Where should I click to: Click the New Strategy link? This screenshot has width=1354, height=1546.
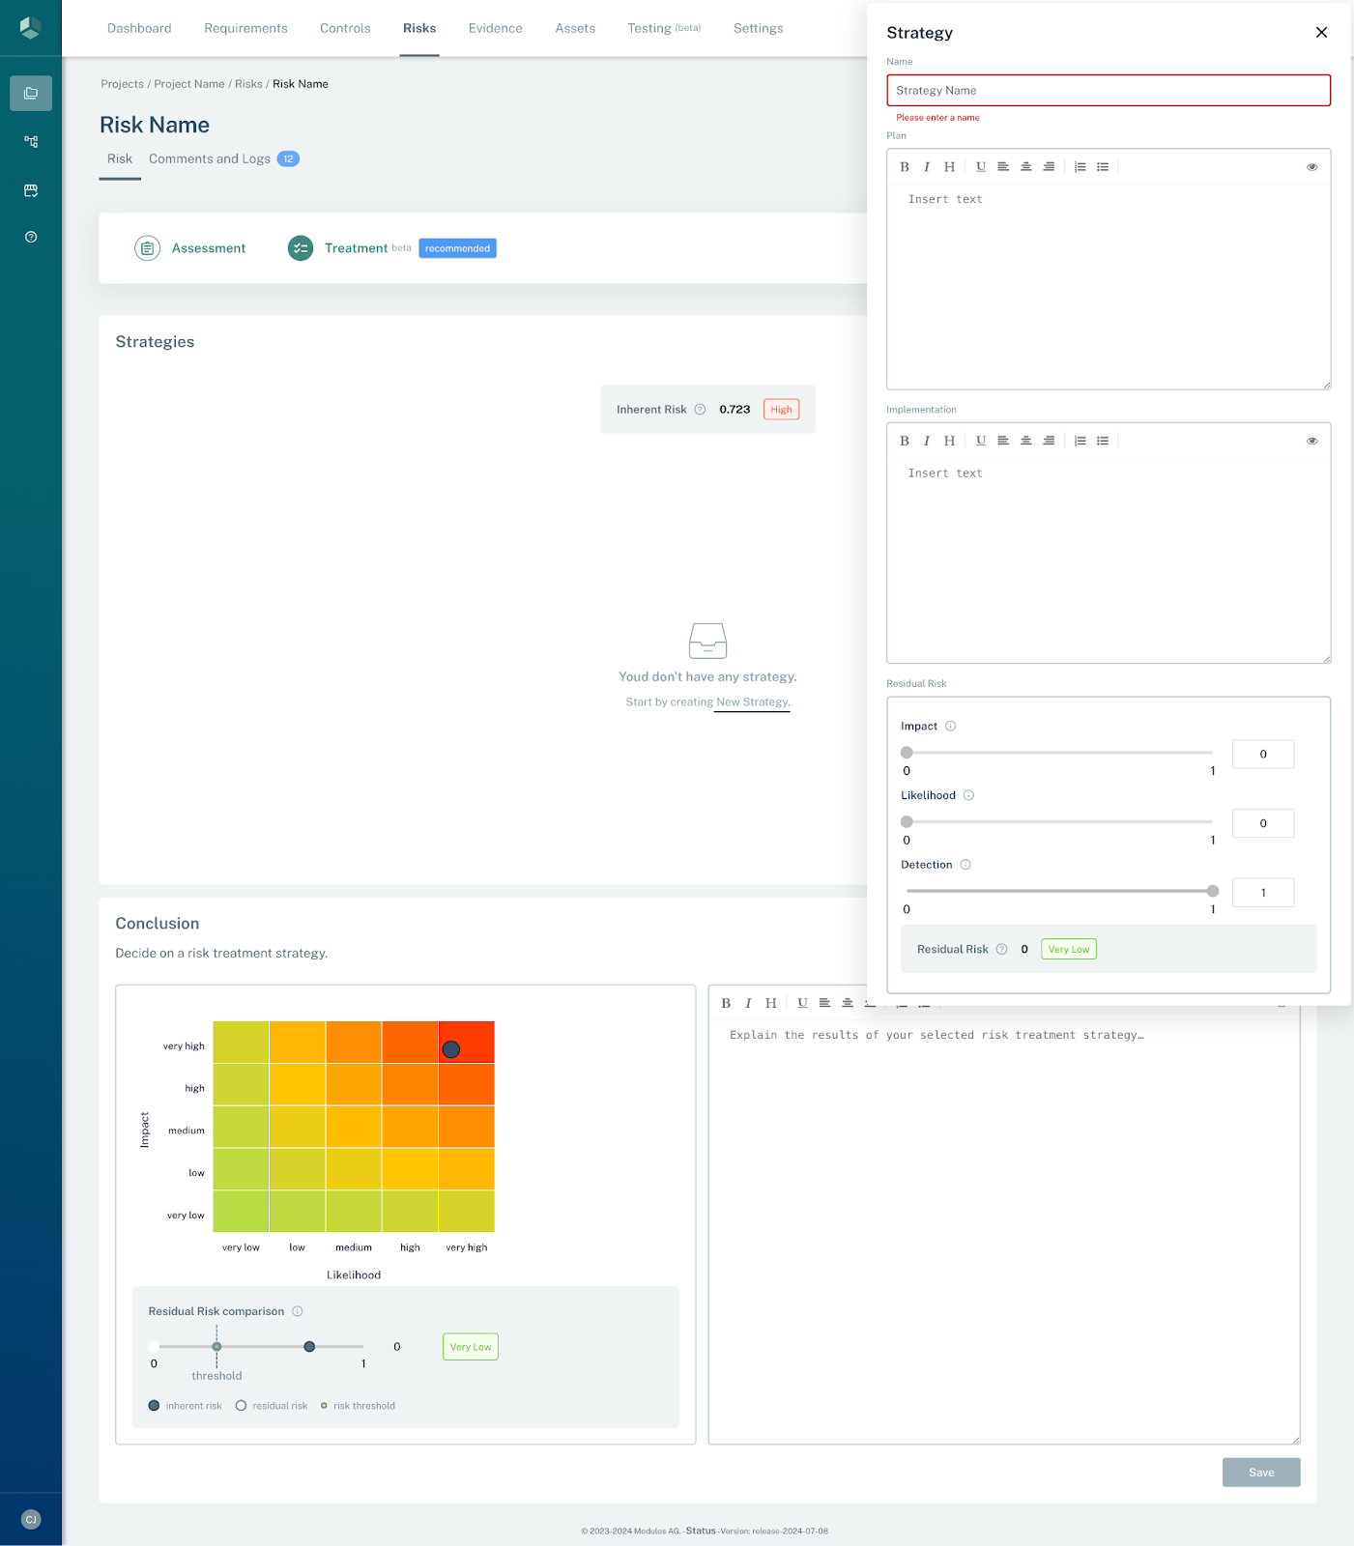[752, 702]
